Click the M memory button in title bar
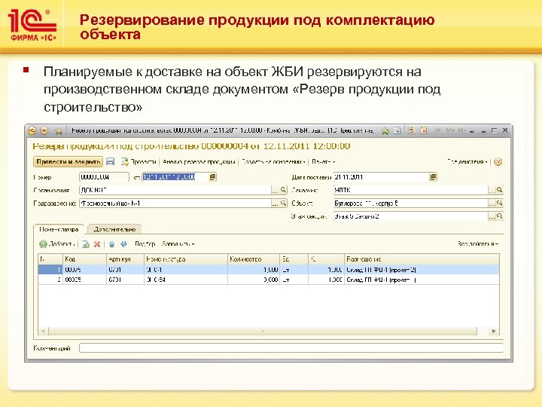Viewport: 542px width, 407px height. click(438, 130)
